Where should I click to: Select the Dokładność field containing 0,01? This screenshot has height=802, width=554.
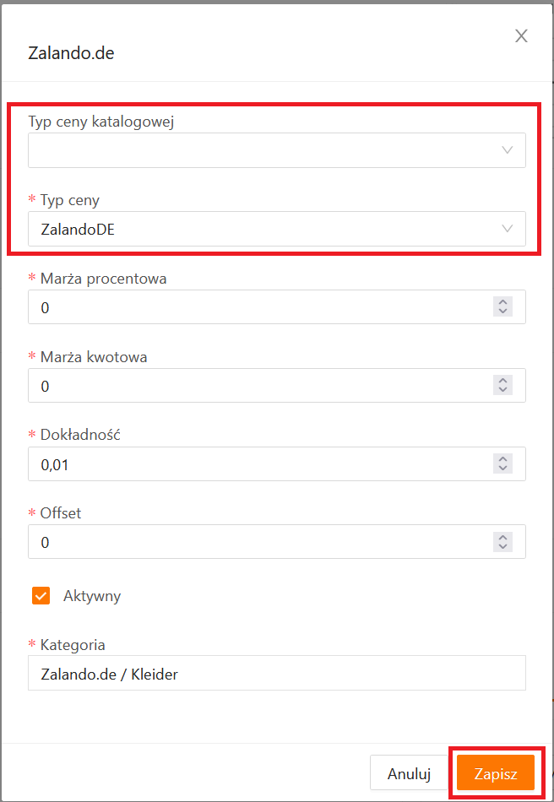point(253,464)
